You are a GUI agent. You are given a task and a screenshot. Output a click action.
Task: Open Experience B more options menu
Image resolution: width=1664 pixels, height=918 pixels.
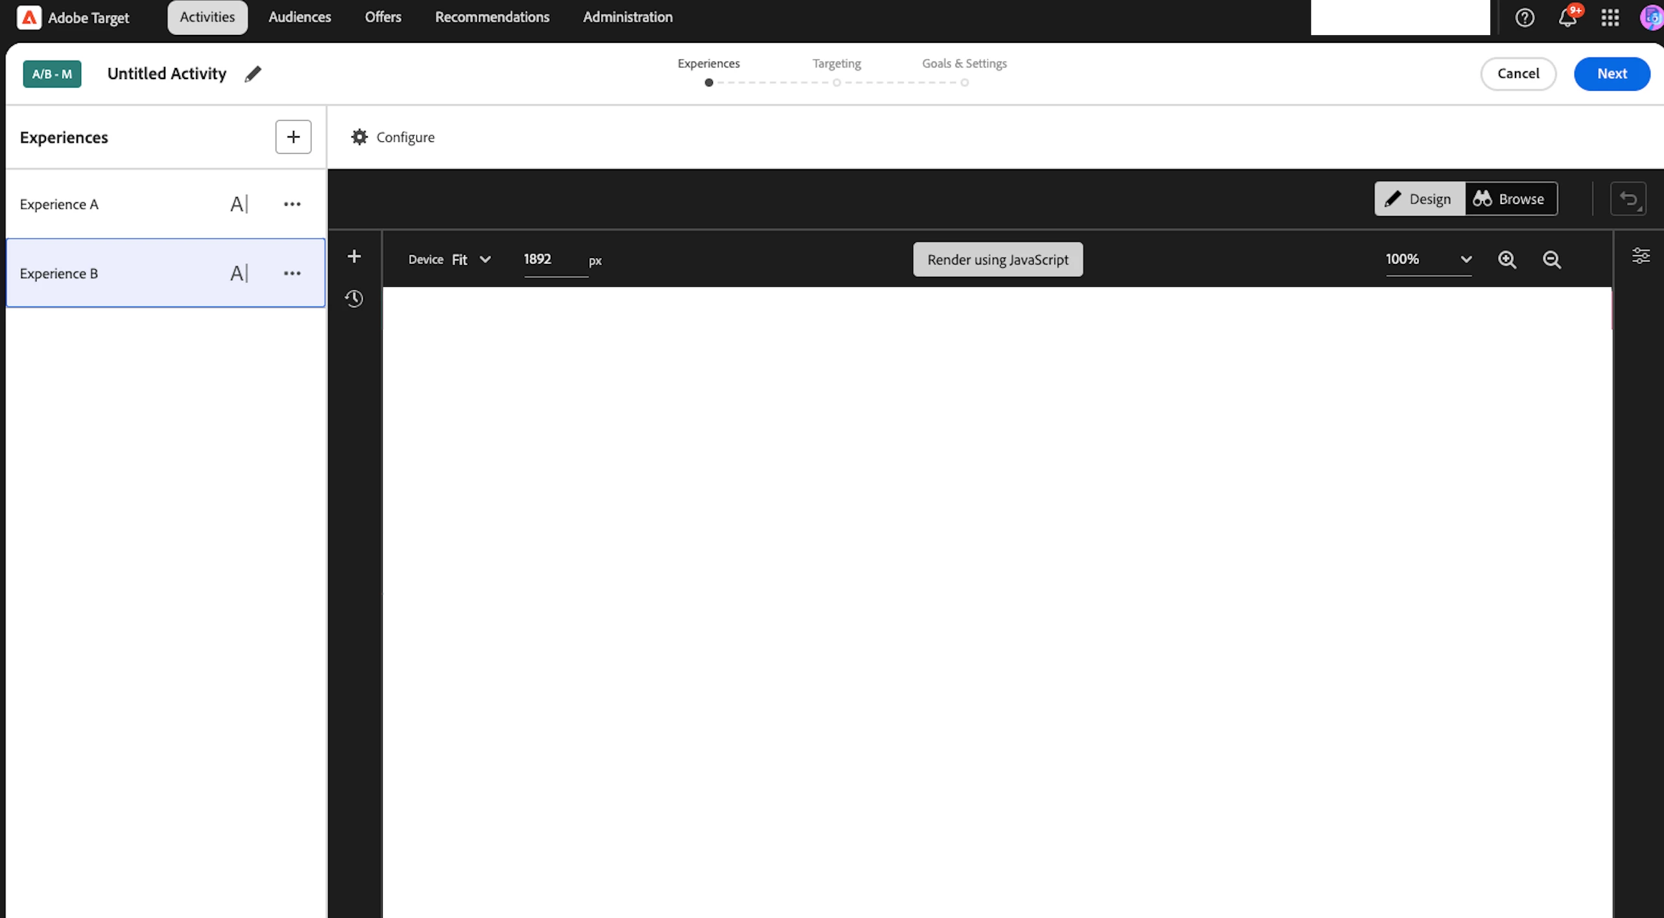[292, 274]
